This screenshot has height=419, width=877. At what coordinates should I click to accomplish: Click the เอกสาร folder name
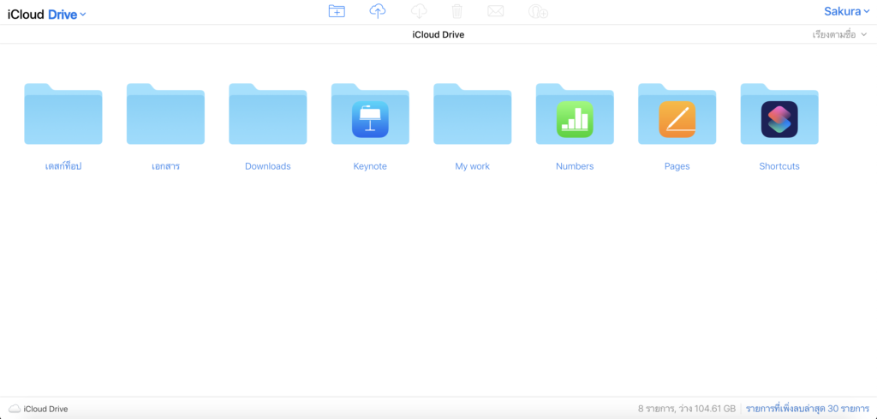(x=165, y=166)
